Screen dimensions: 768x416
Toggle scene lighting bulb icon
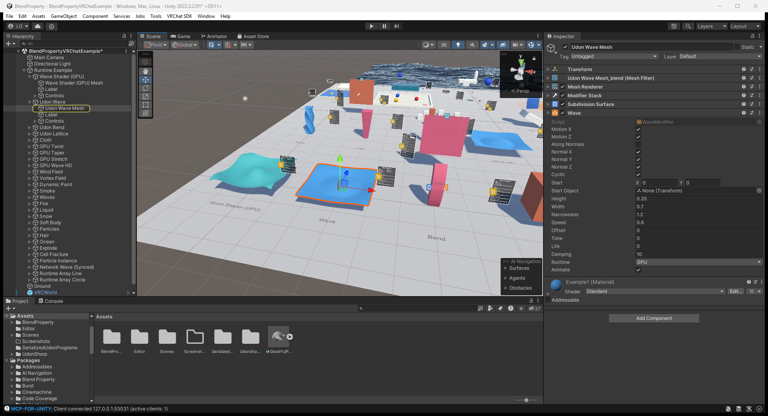pyautogui.click(x=458, y=45)
